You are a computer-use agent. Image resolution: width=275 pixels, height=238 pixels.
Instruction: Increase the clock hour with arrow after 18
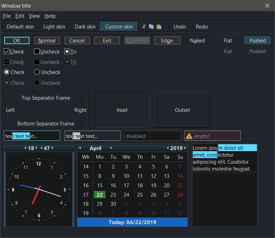point(36,148)
